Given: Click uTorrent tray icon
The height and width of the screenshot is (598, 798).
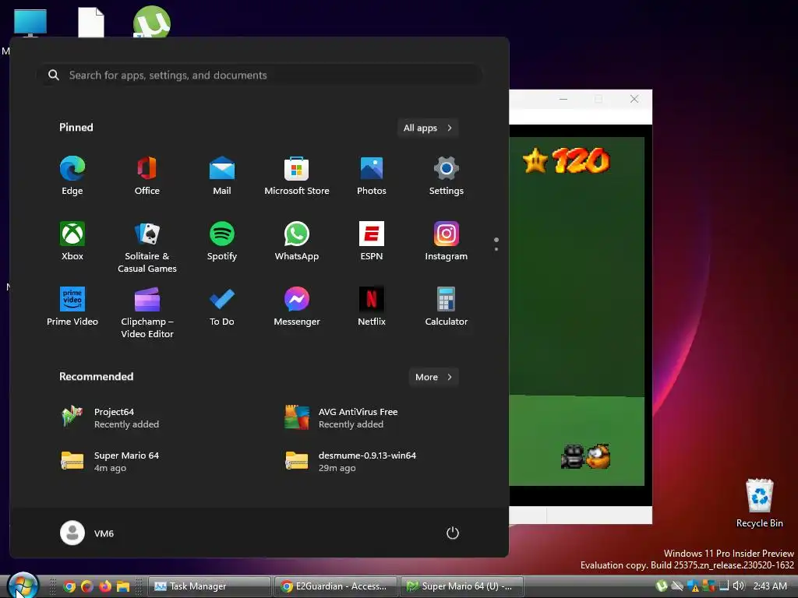Looking at the screenshot, I should (x=662, y=586).
